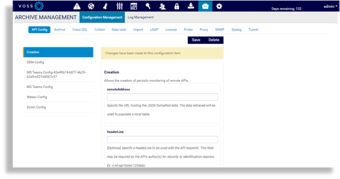Open the LDAP configuration tab
Viewport: 340px width, 179px height.
tap(154, 30)
